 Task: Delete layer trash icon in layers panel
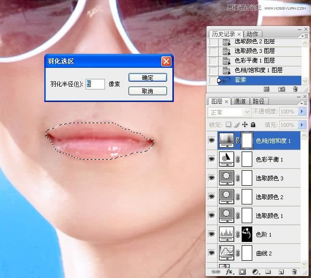(x=294, y=271)
